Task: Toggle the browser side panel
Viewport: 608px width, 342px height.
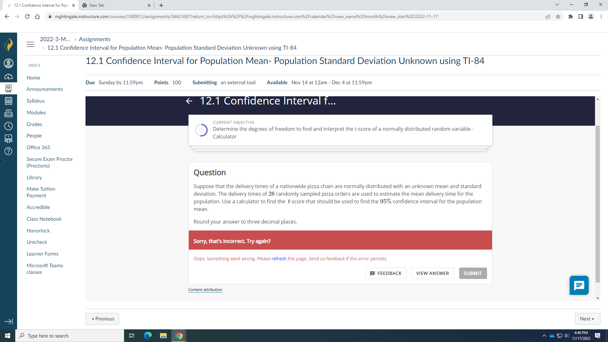Action: tap(580, 16)
